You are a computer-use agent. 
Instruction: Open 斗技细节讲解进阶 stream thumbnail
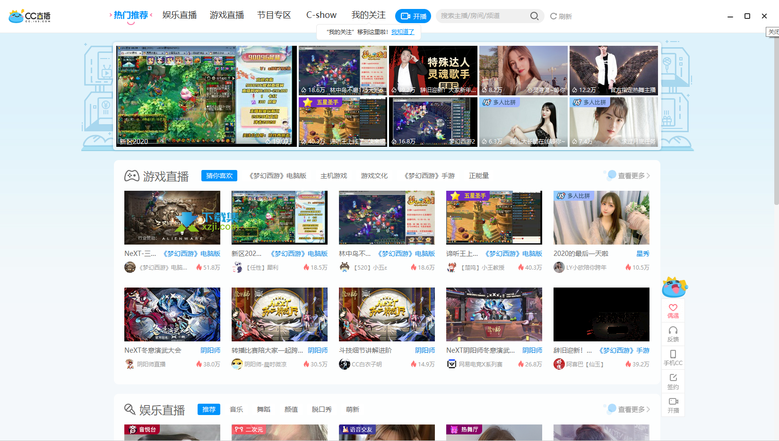(387, 314)
